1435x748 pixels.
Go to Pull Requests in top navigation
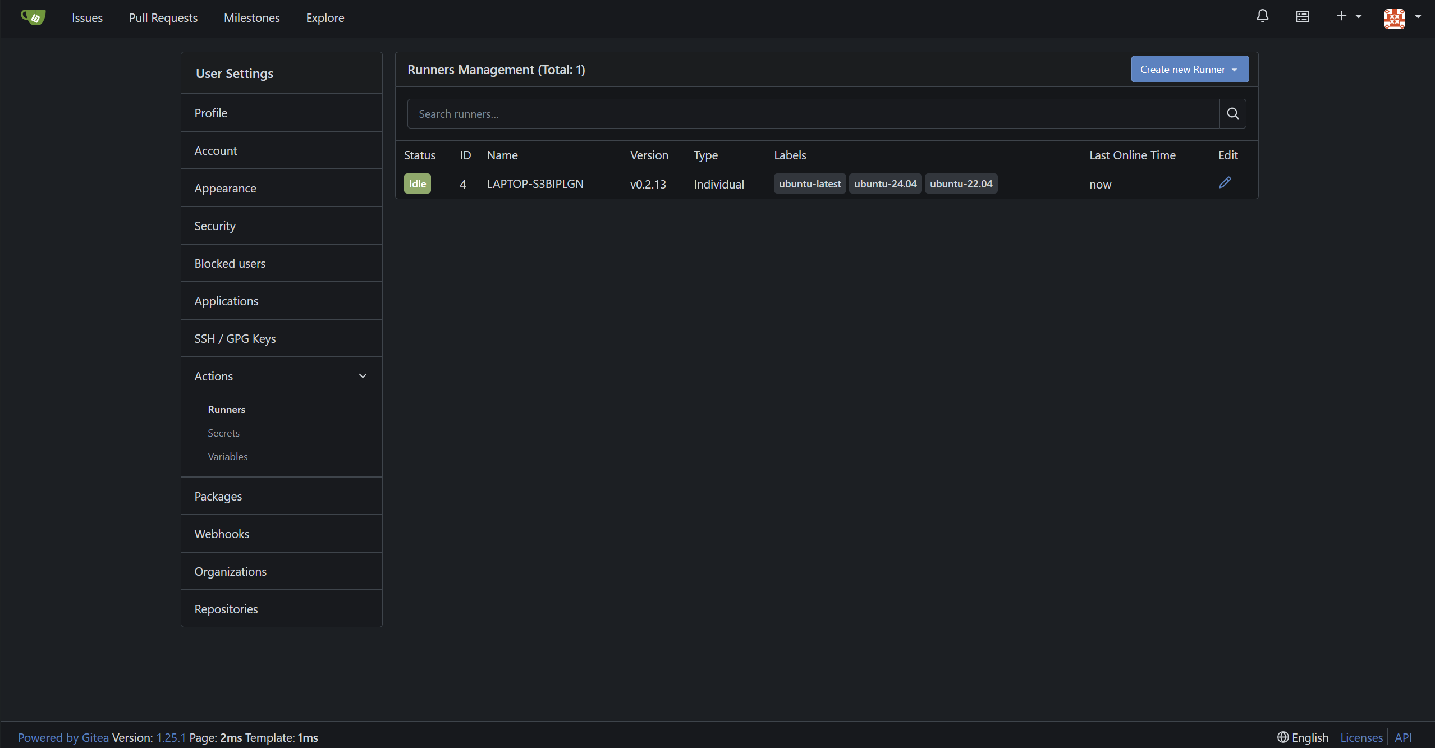(163, 18)
